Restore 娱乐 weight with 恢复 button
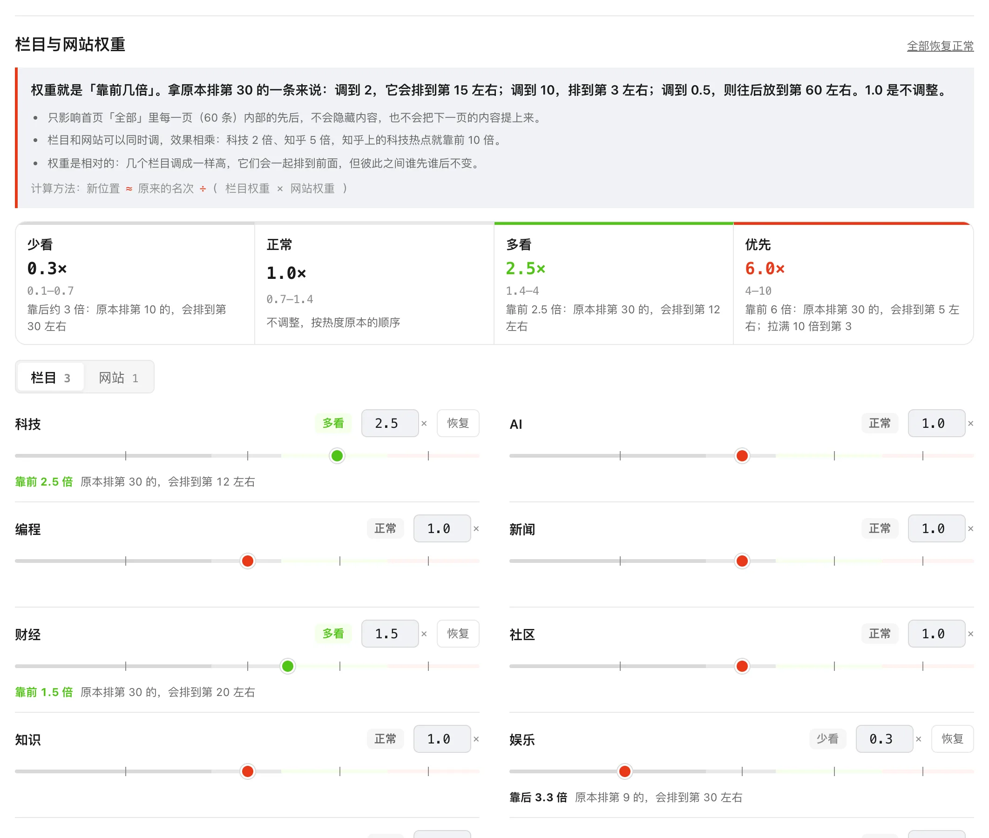 [952, 739]
